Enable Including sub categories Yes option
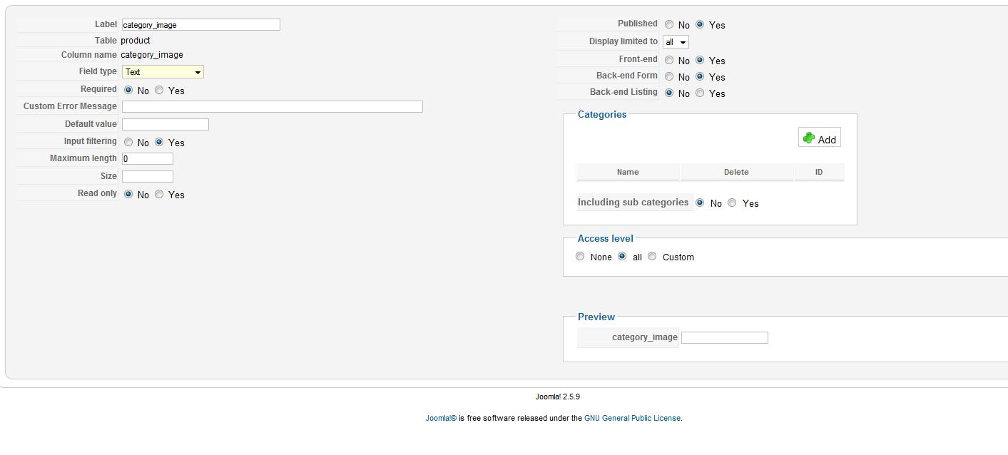The image size is (1008, 455). [732, 203]
